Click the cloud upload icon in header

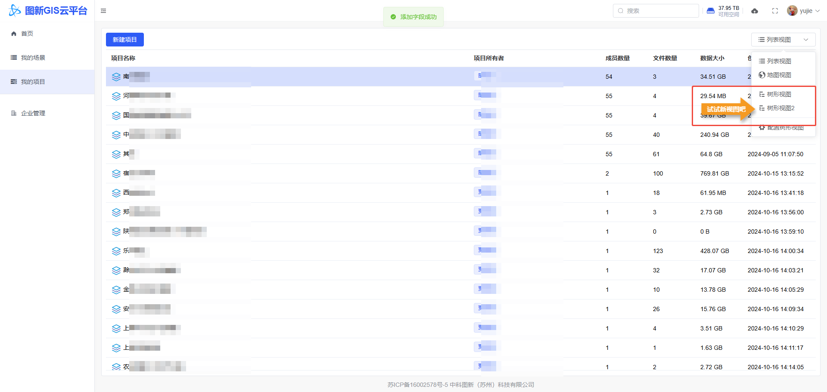pyautogui.click(x=755, y=11)
